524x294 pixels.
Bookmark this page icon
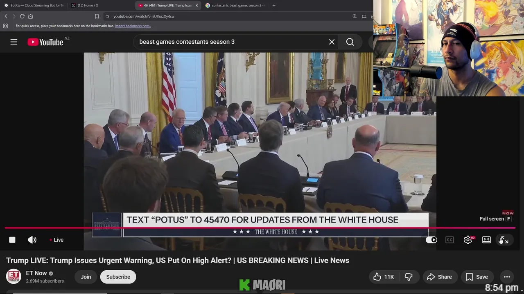(x=97, y=16)
